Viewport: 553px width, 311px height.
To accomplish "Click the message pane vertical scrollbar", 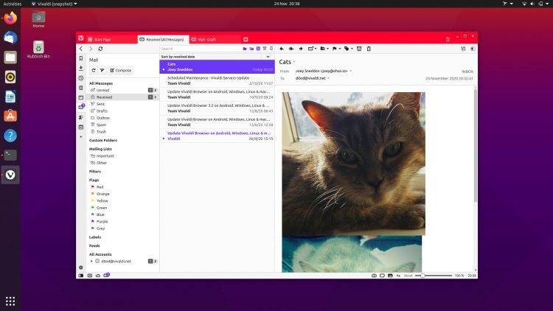I will pos(476,145).
